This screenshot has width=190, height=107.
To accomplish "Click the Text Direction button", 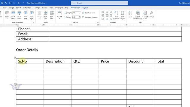I will [116, 15].
